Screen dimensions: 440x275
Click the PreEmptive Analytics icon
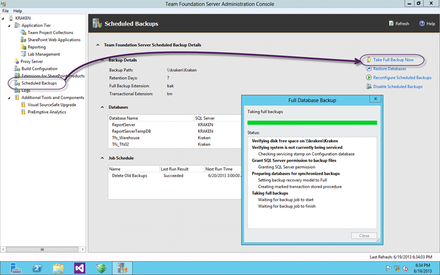(23, 112)
